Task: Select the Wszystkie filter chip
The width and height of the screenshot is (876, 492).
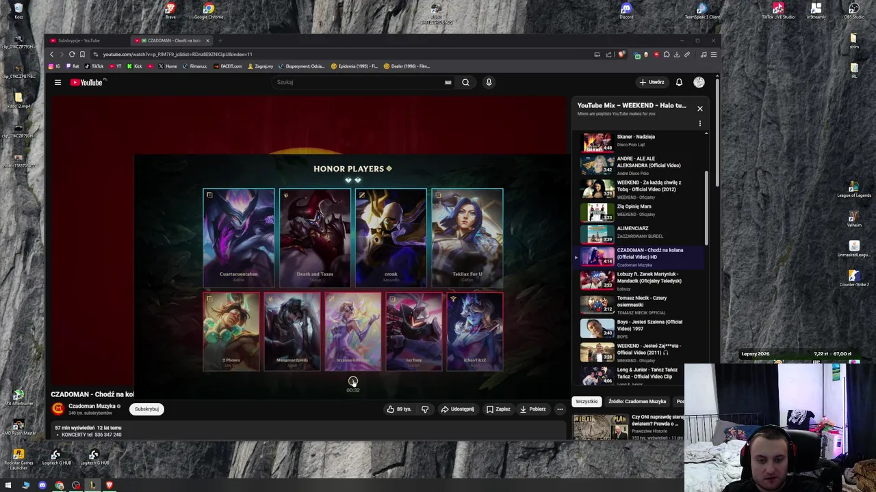Action: point(587,401)
